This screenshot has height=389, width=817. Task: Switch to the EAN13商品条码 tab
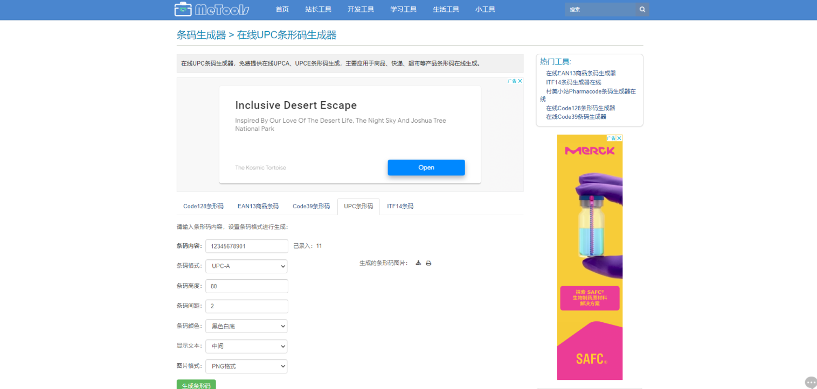click(x=258, y=206)
